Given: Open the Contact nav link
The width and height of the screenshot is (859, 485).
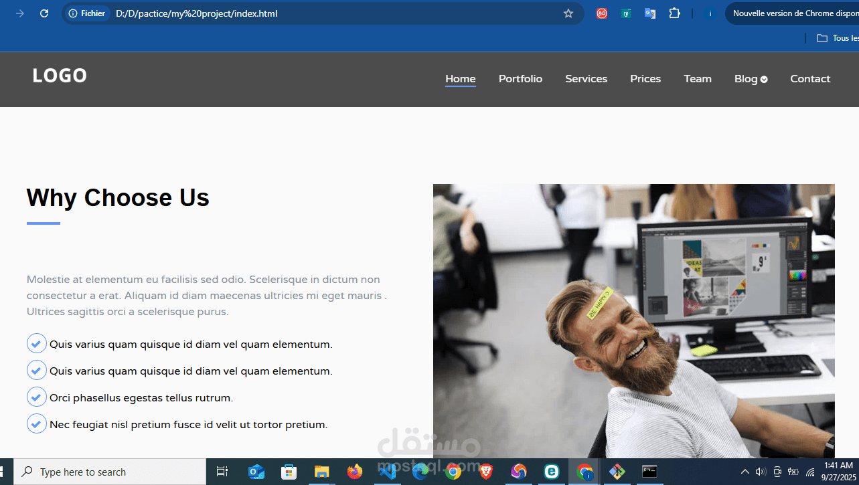Looking at the screenshot, I should (x=810, y=79).
